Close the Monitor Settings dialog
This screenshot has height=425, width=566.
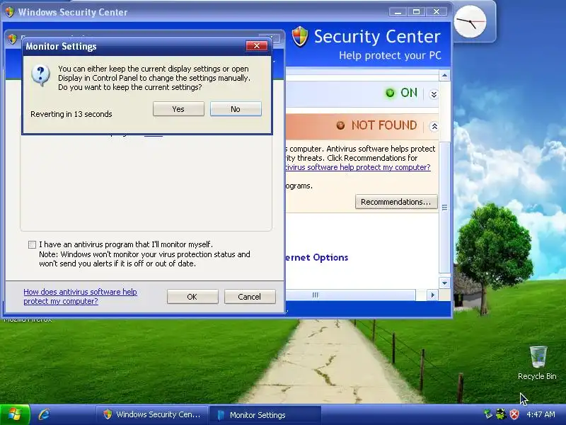257,46
